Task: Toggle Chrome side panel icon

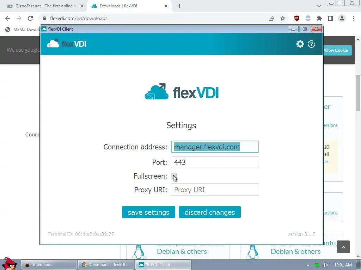Action: pos(331,18)
